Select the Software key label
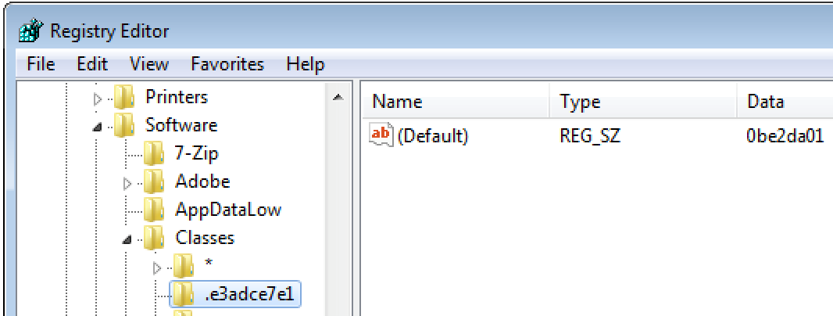This screenshot has width=833, height=316. (181, 126)
